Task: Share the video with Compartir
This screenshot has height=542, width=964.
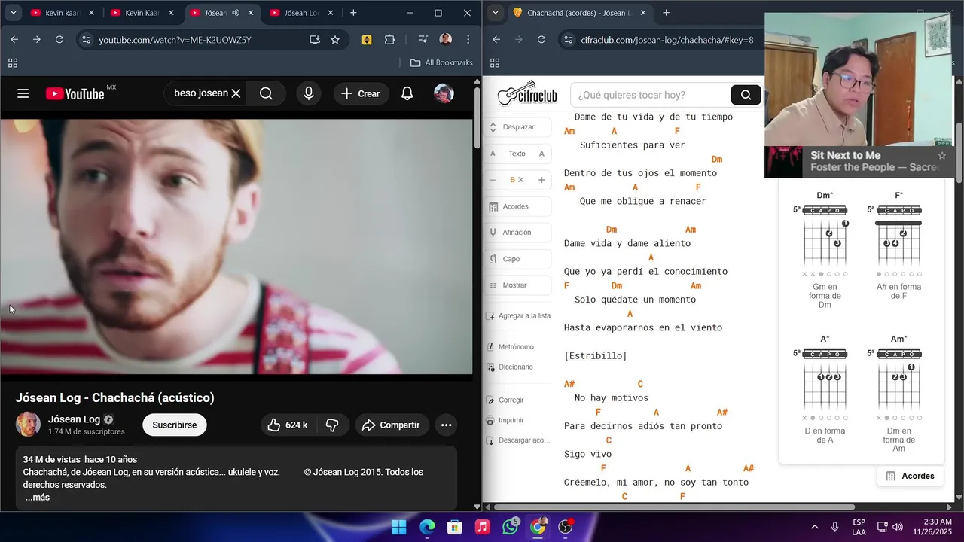Action: 392,425
